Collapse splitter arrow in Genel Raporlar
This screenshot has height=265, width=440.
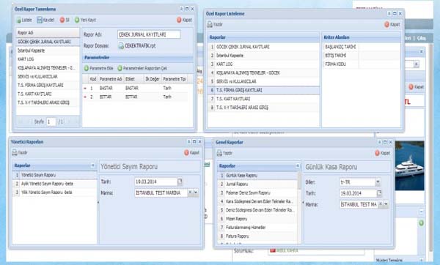point(303,203)
